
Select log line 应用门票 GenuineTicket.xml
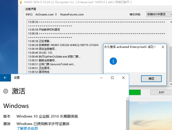[x=52, y=64]
